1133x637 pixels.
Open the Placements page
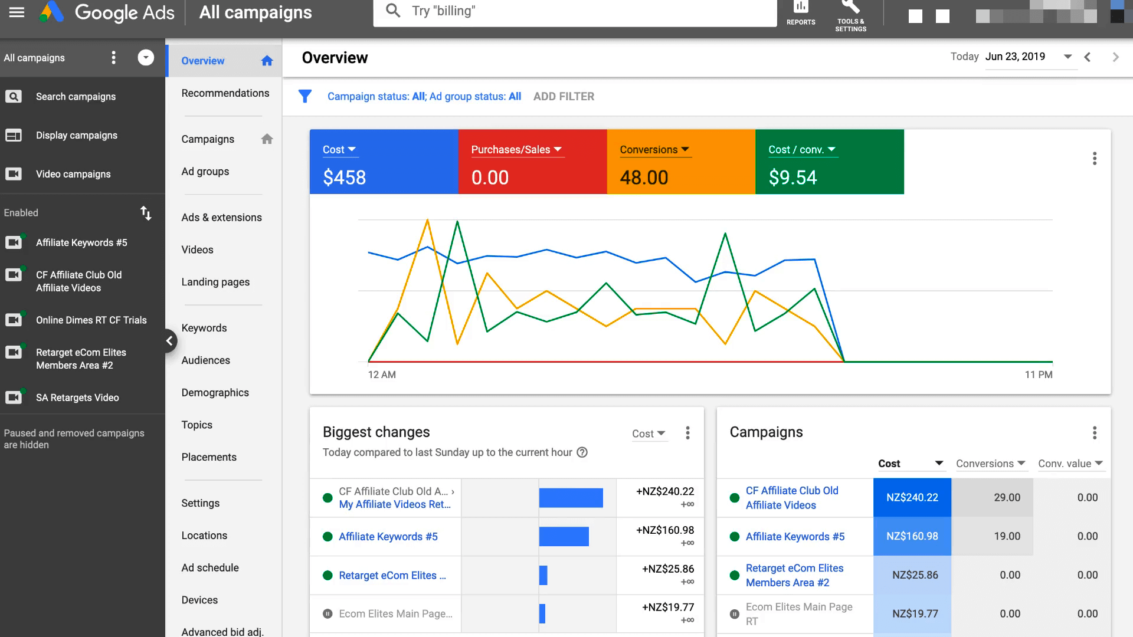point(209,457)
